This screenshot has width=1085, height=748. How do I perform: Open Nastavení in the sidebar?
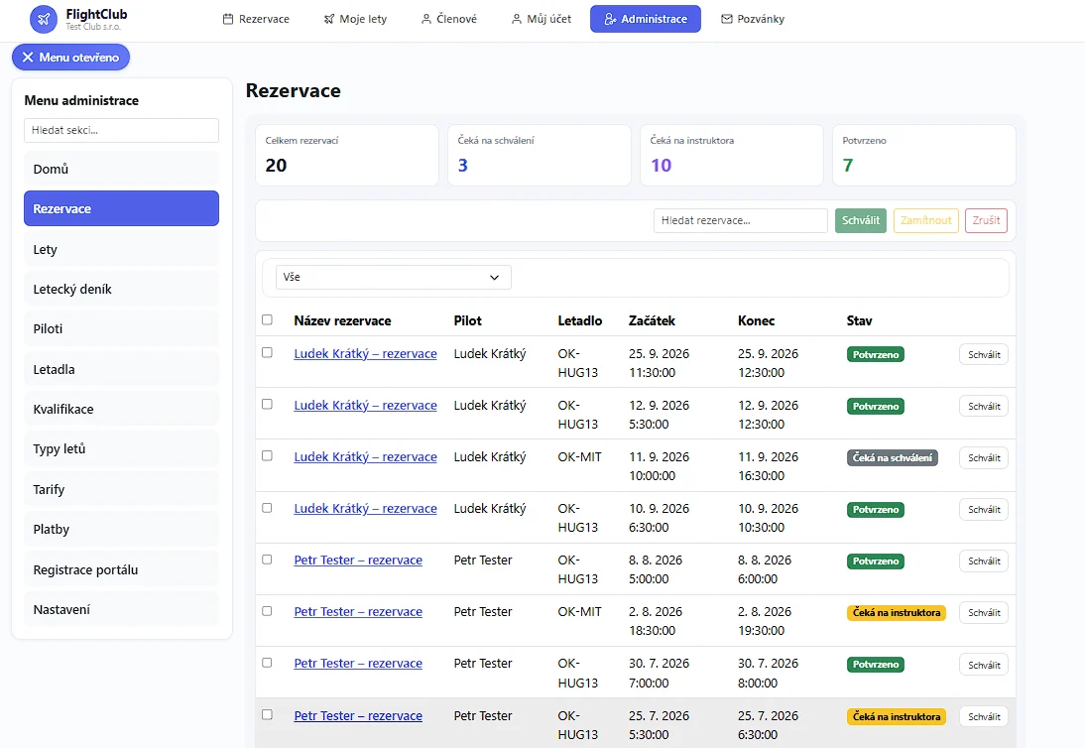pyautogui.click(x=121, y=609)
